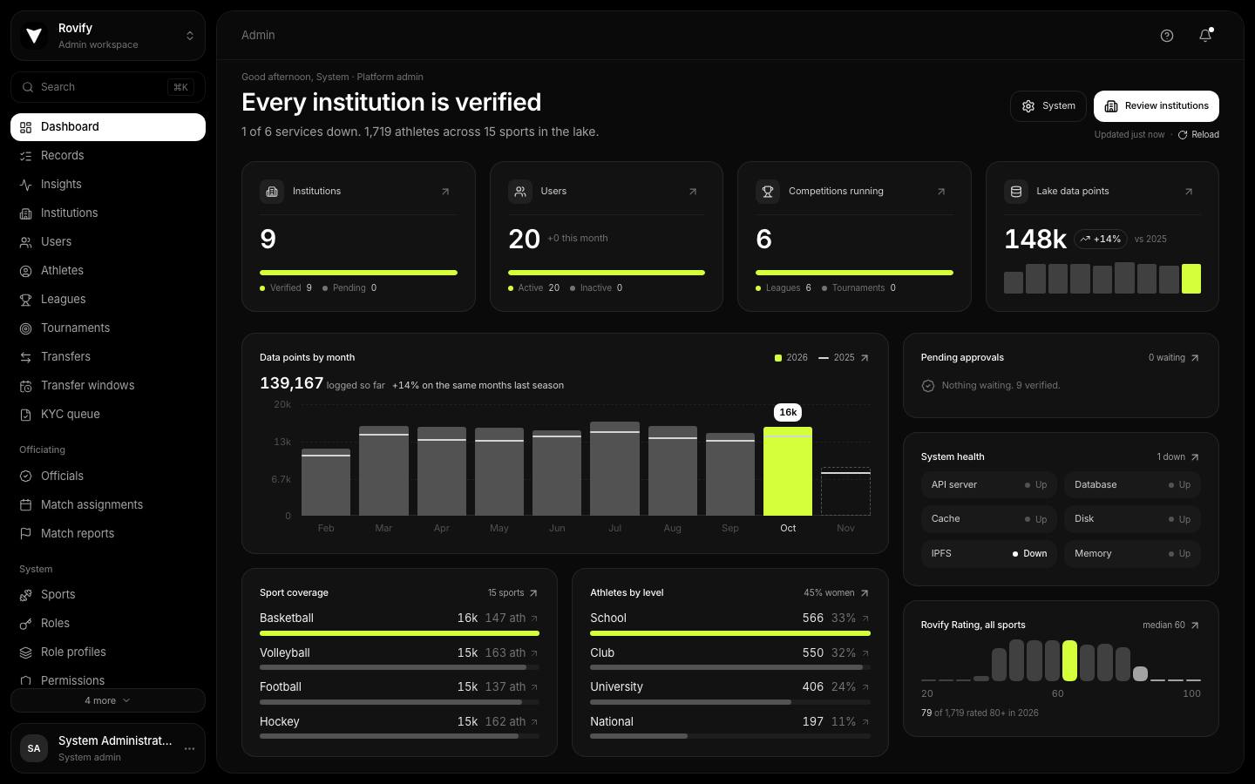Open the Institutions card arrow

click(x=445, y=192)
